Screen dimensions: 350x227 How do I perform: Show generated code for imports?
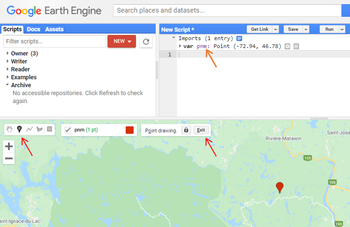[x=239, y=39]
